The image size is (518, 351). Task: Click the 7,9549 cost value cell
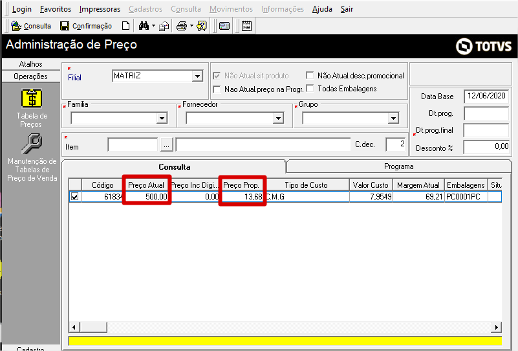pos(371,196)
